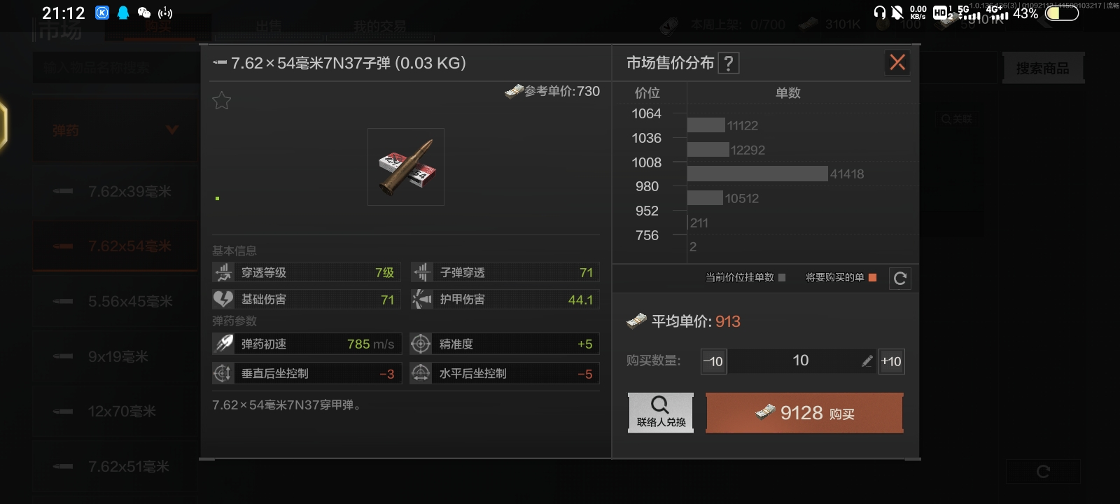Open the market price distribution help icon

[729, 64]
